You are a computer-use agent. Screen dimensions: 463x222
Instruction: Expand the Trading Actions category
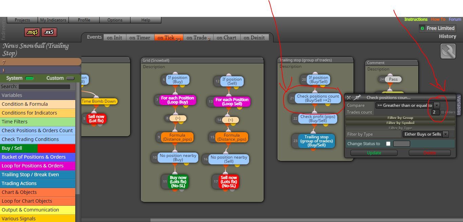(x=38, y=183)
